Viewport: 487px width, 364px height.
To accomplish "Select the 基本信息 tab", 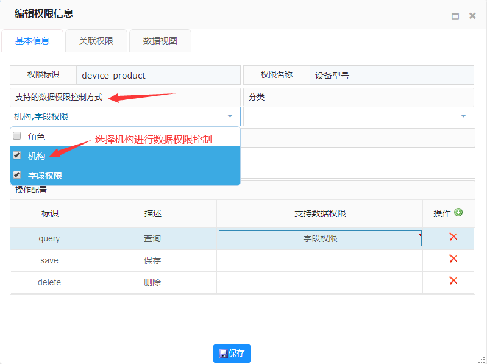I will (x=32, y=41).
